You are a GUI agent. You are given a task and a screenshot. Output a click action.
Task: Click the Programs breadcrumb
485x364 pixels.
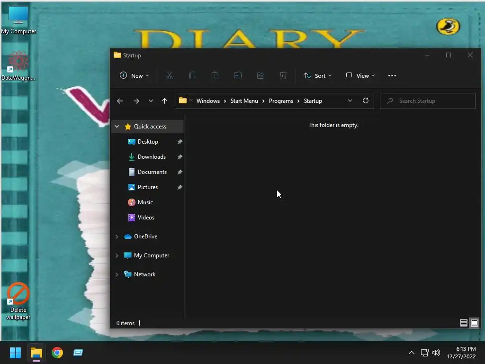(x=281, y=101)
